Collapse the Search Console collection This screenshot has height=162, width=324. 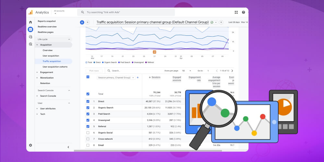69,90
